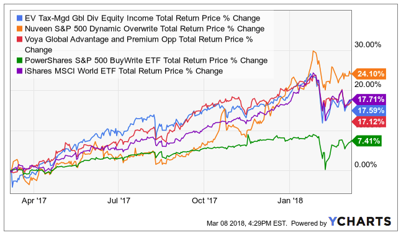The height and width of the screenshot is (235, 401).
Task: Click the red Voya legend color square
Action: (19, 39)
